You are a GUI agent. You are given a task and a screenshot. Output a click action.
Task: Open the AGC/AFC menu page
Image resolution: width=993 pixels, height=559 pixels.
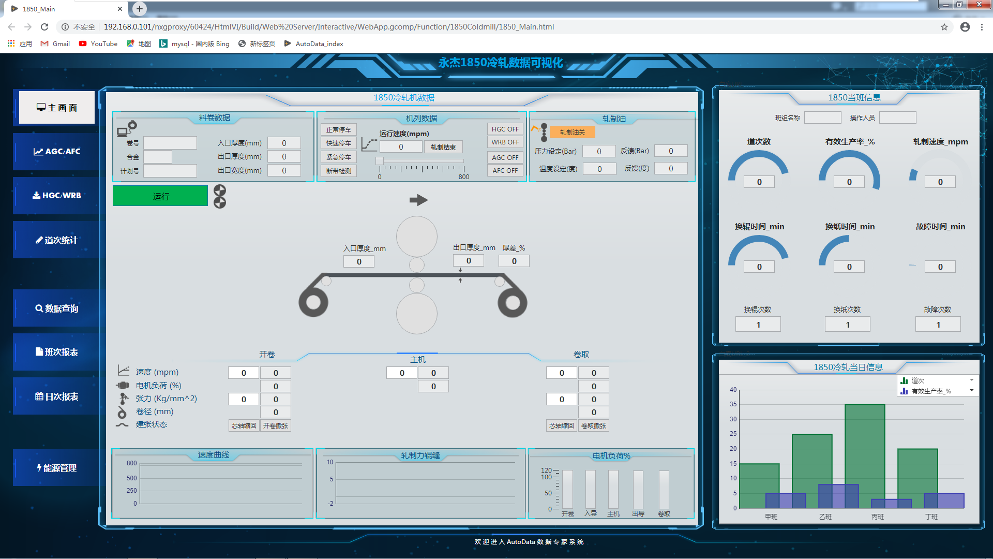[57, 152]
